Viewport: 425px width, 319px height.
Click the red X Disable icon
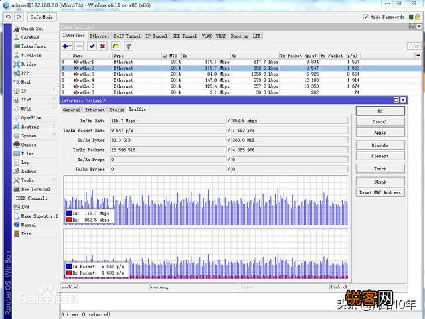pyautogui.click(x=102, y=46)
